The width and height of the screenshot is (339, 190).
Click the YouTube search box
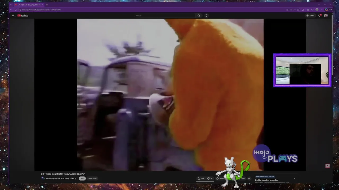[165, 16]
